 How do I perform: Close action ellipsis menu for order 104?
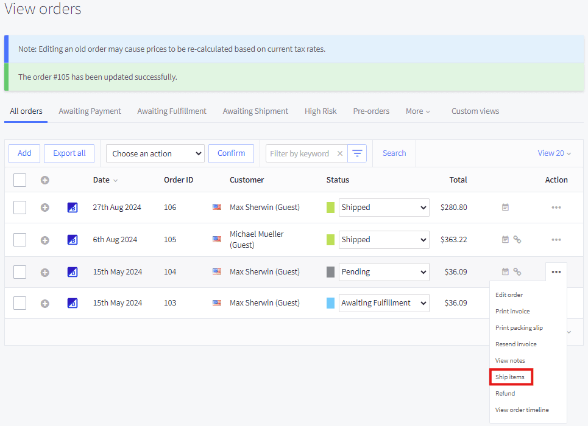(556, 272)
